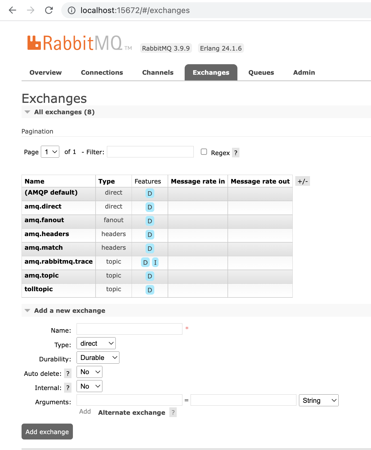Screen dimensions: 371x450
Task: Open the Auto delete dropdown
Action: (x=89, y=372)
